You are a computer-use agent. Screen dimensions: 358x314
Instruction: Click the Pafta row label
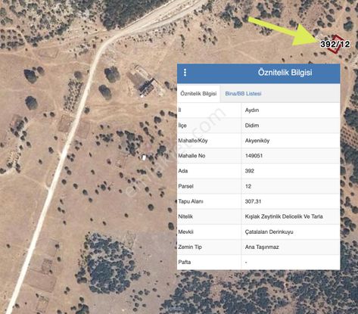tap(185, 262)
